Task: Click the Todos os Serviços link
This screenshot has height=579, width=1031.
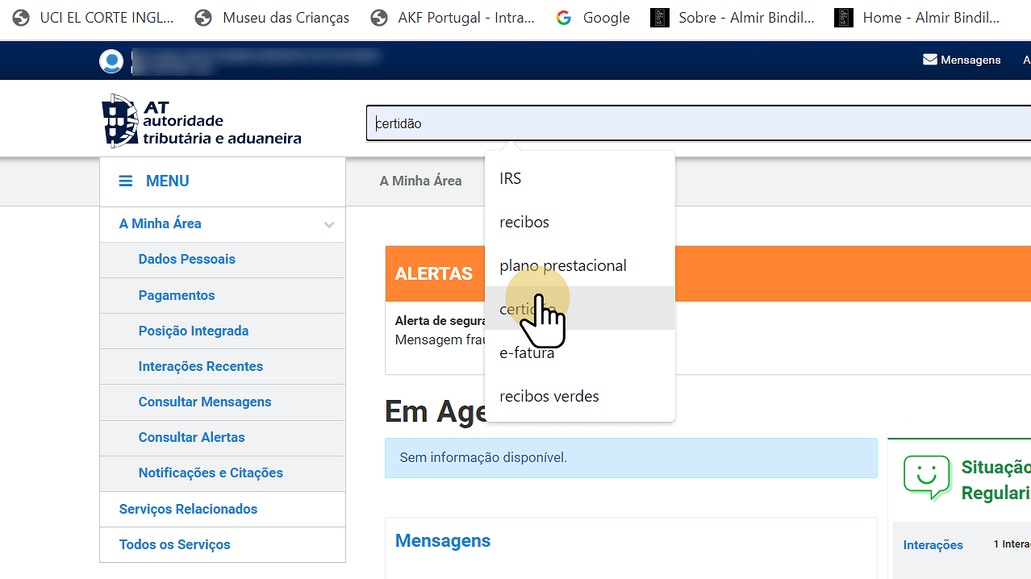Action: point(174,544)
